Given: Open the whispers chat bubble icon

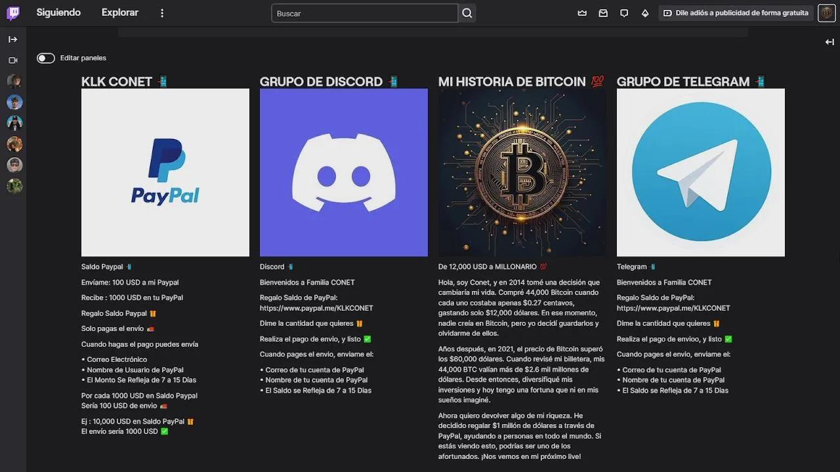Looking at the screenshot, I should 624,13.
